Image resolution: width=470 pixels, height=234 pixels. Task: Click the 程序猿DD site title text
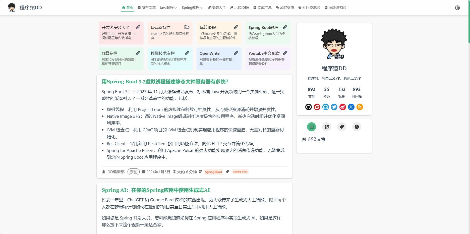click(x=31, y=8)
